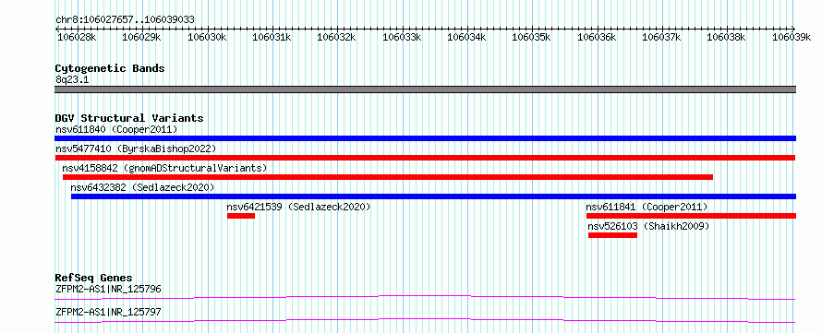The image size is (822, 333).
Task: Select the NR_125797 magenta transcript line
Action: (x=425, y=320)
